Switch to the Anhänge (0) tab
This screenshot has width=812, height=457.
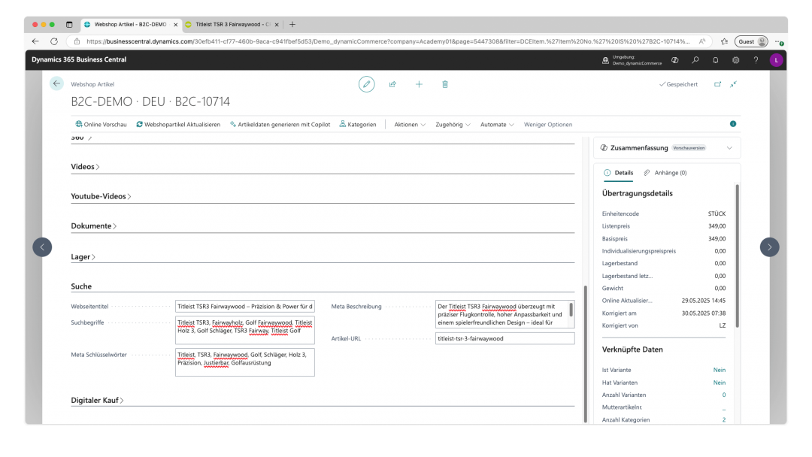click(665, 173)
